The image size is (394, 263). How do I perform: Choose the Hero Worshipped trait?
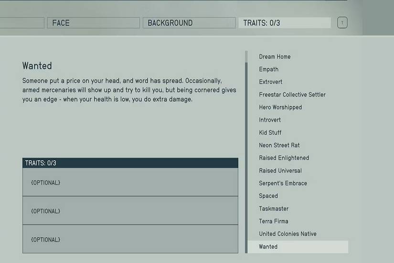pyautogui.click(x=280, y=107)
